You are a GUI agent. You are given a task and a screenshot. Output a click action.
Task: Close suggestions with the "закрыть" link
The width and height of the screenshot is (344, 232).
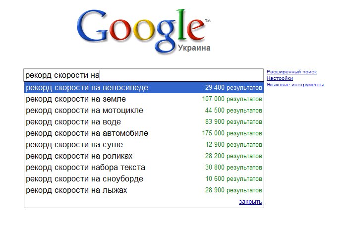click(x=250, y=202)
